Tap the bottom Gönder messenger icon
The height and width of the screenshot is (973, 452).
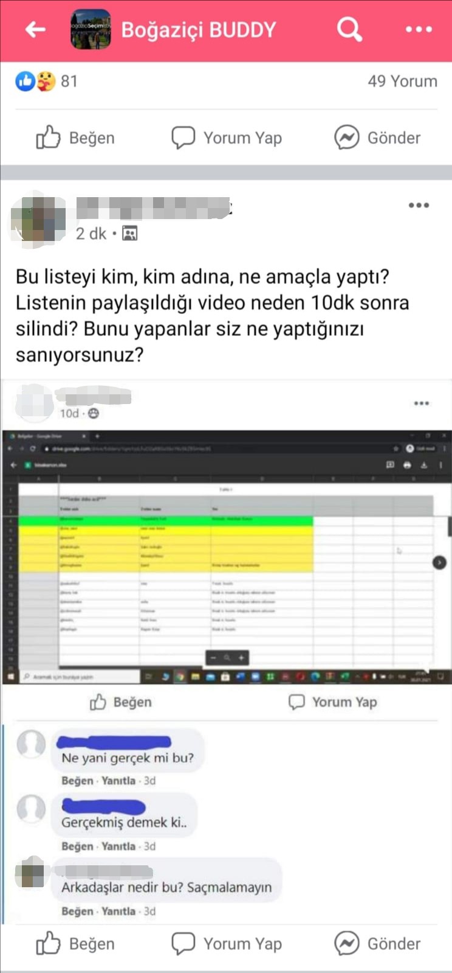pyautogui.click(x=346, y=943)
